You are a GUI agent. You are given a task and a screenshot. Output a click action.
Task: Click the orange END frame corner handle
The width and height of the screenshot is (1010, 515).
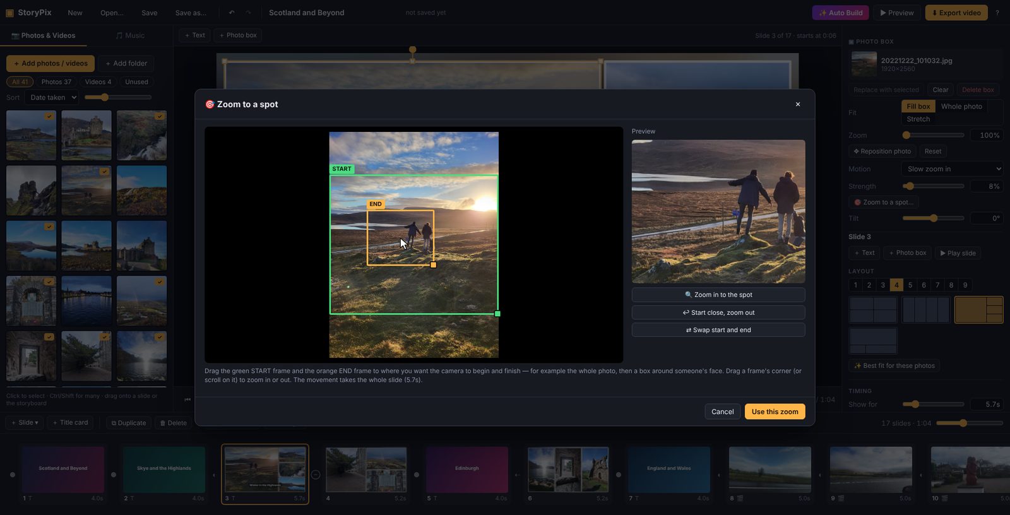(x=433, y=265)
